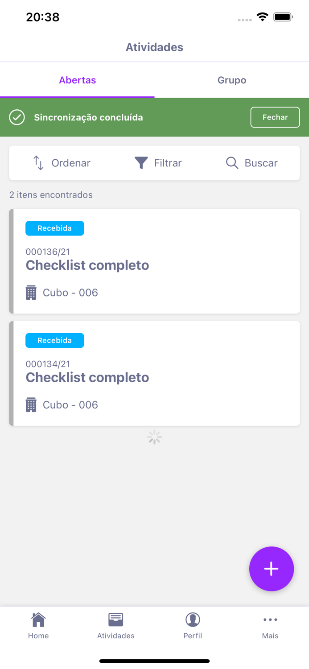Tap Cubo - 006 on the second card

pyautogui.click(x=70, y=405)
